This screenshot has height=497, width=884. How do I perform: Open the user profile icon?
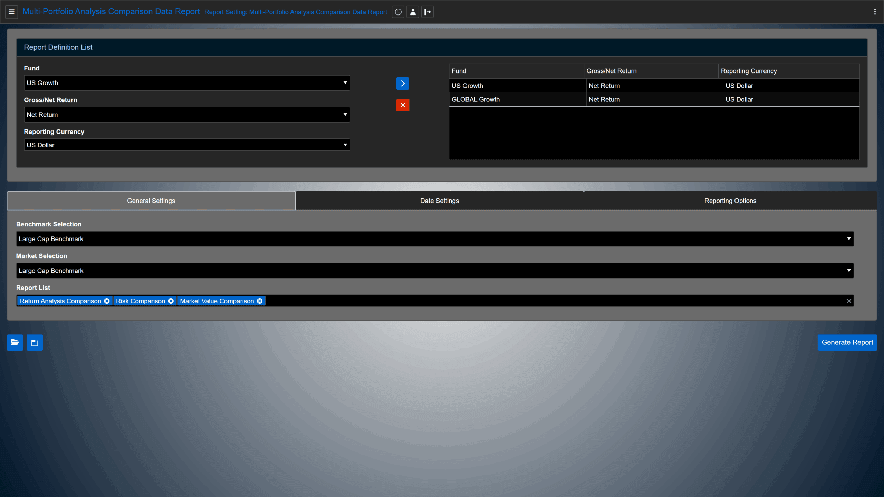pos(413,12)
